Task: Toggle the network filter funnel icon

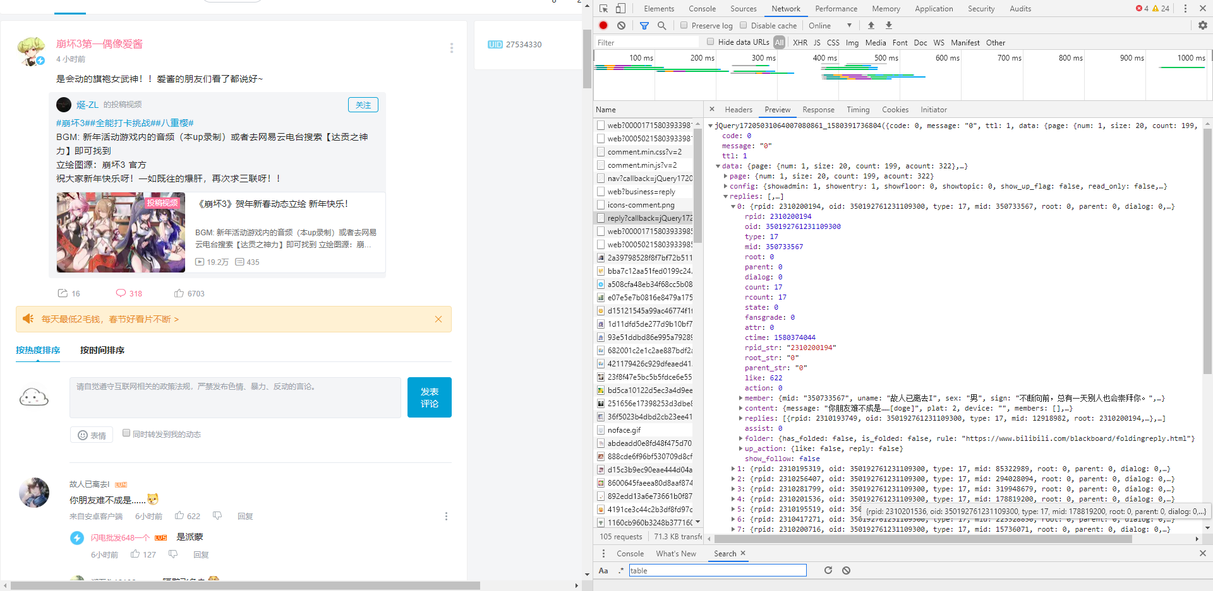Action: coord(644,25)
